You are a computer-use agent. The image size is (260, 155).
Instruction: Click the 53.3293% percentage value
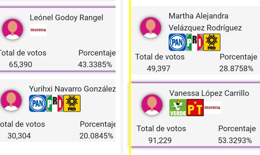(235, 141)
